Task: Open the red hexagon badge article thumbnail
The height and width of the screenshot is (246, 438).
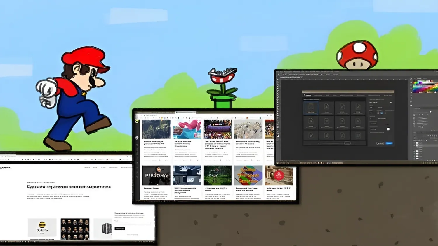Action: pos(279,175)
